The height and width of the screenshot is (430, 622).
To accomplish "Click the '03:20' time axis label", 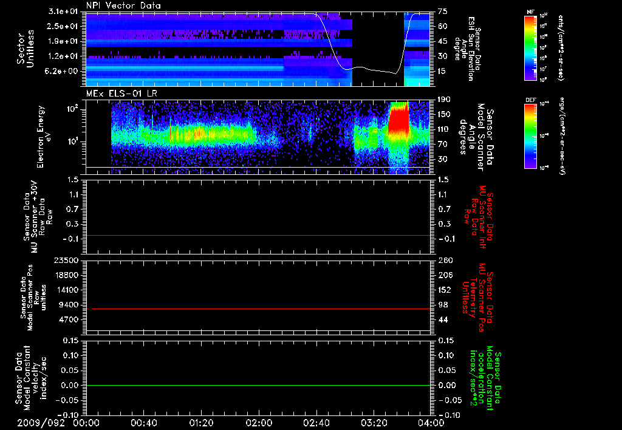I will coord(374,423).
